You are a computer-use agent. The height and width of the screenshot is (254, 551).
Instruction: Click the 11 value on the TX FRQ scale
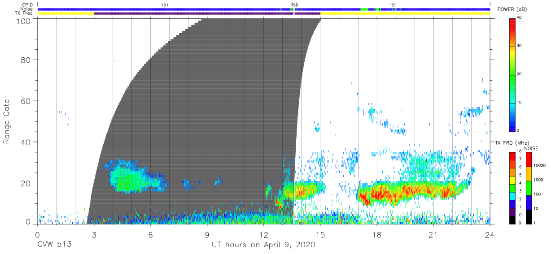click(520, 207)
